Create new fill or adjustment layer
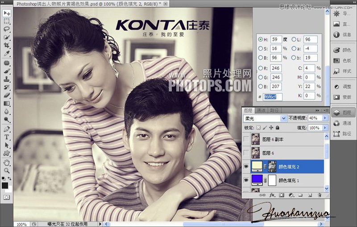 tap(291, 195)
